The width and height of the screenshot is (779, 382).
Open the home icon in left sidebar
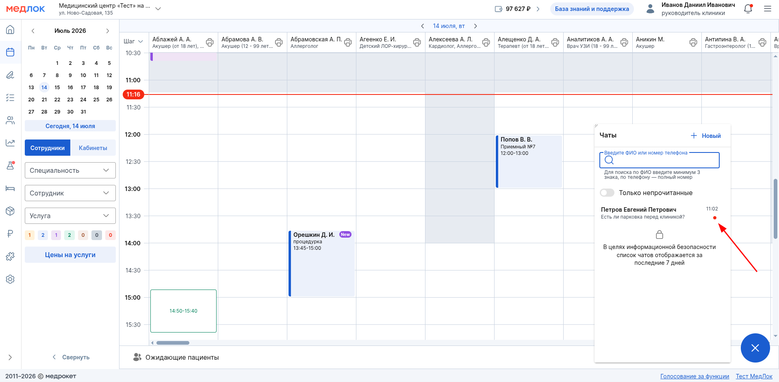[x=10, y=30]
